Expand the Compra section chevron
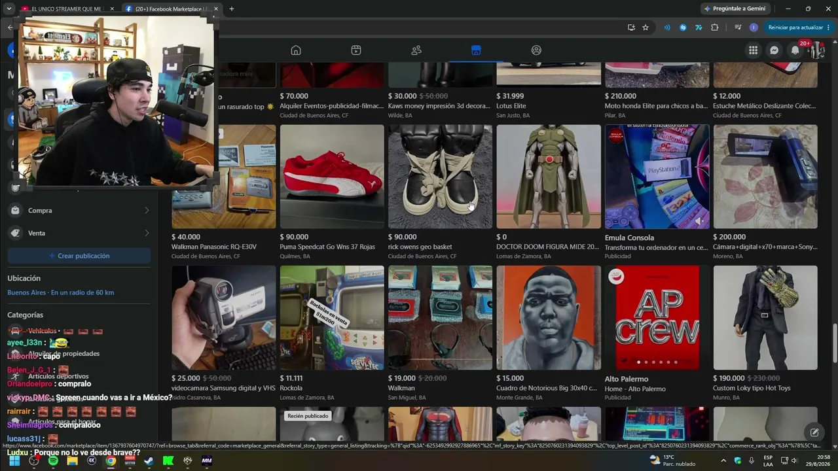Viewport: 838px width, 471px height. (x=147, y=211)
